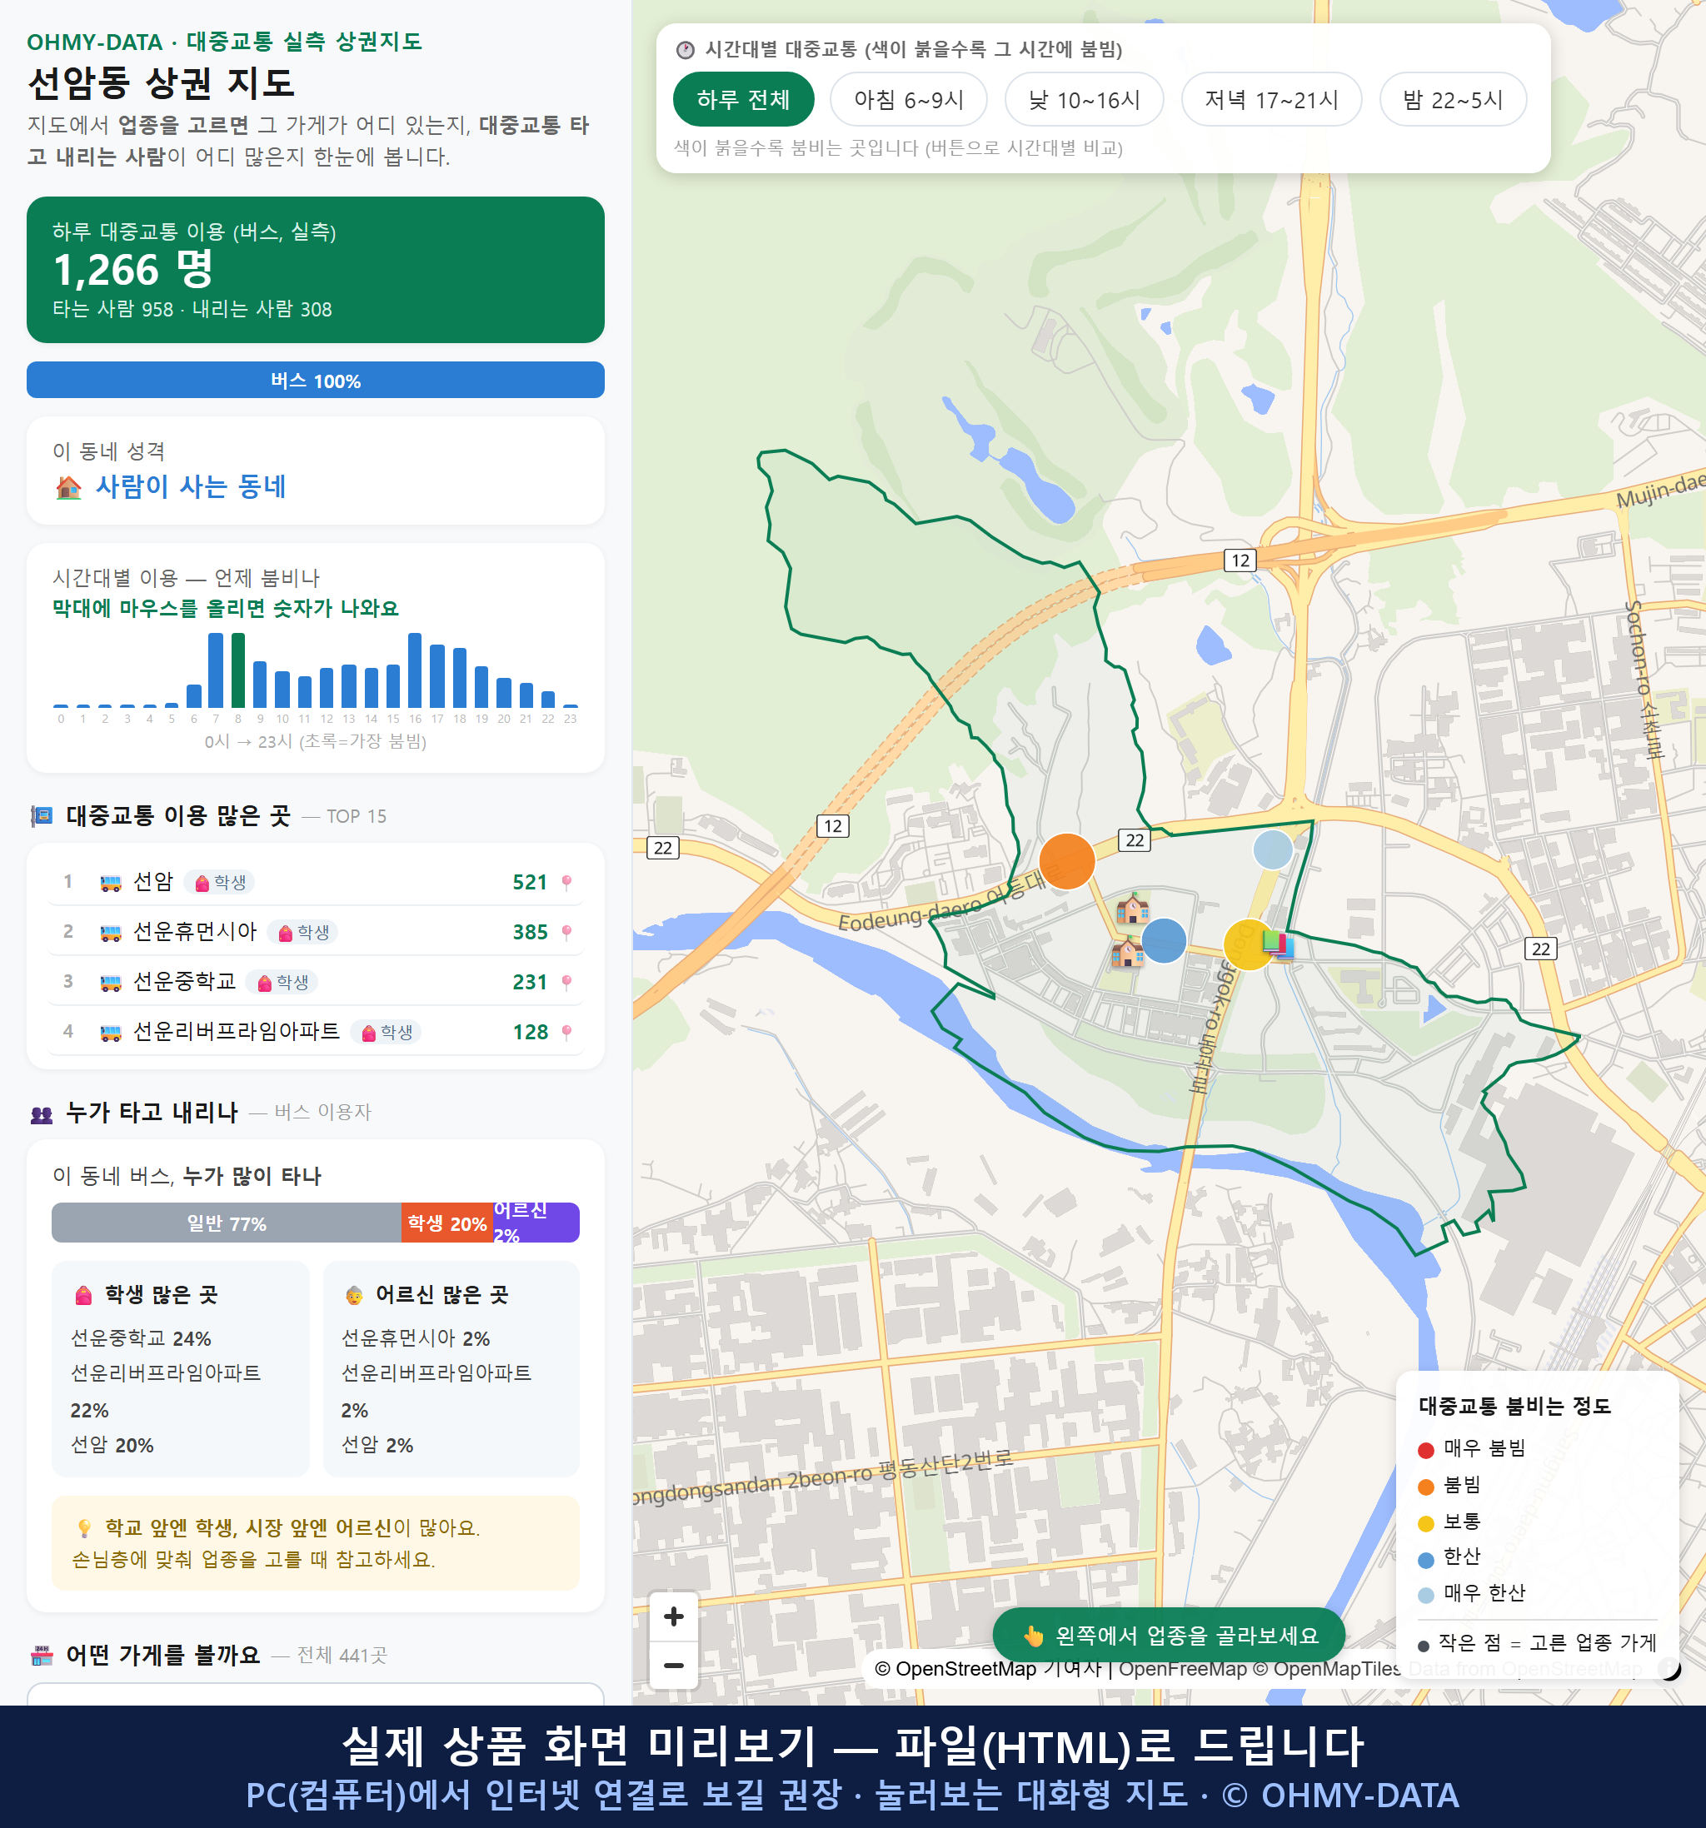Click the 매우 한산 light blue legend dot
Viewport: 1706px width, 1828px height.
click(x=1425, y=1596)
